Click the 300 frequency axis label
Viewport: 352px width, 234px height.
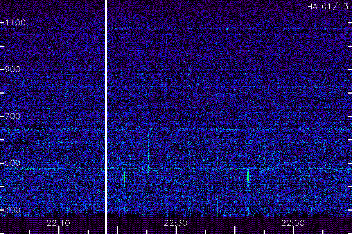[13, 209]
